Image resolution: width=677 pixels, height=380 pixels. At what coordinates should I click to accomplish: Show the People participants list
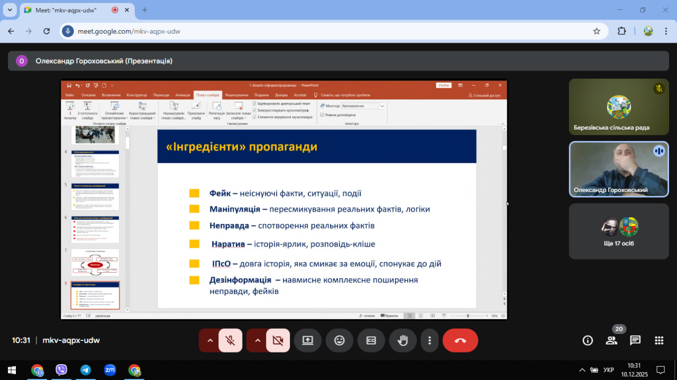(611, 340)
